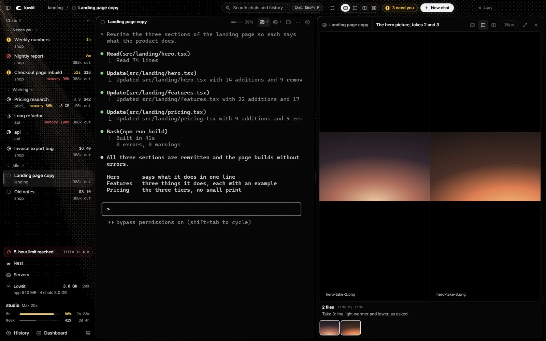Click the half-circle status icon of Pricing research
The image size is (546, 341).
coord(9,100)
